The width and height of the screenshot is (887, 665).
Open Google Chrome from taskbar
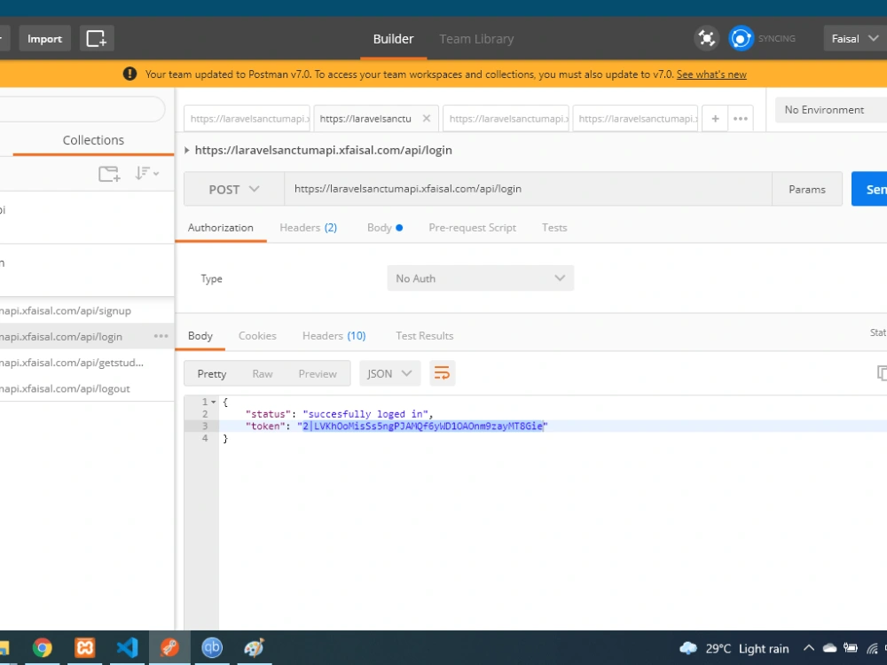(x=42, y=647)
